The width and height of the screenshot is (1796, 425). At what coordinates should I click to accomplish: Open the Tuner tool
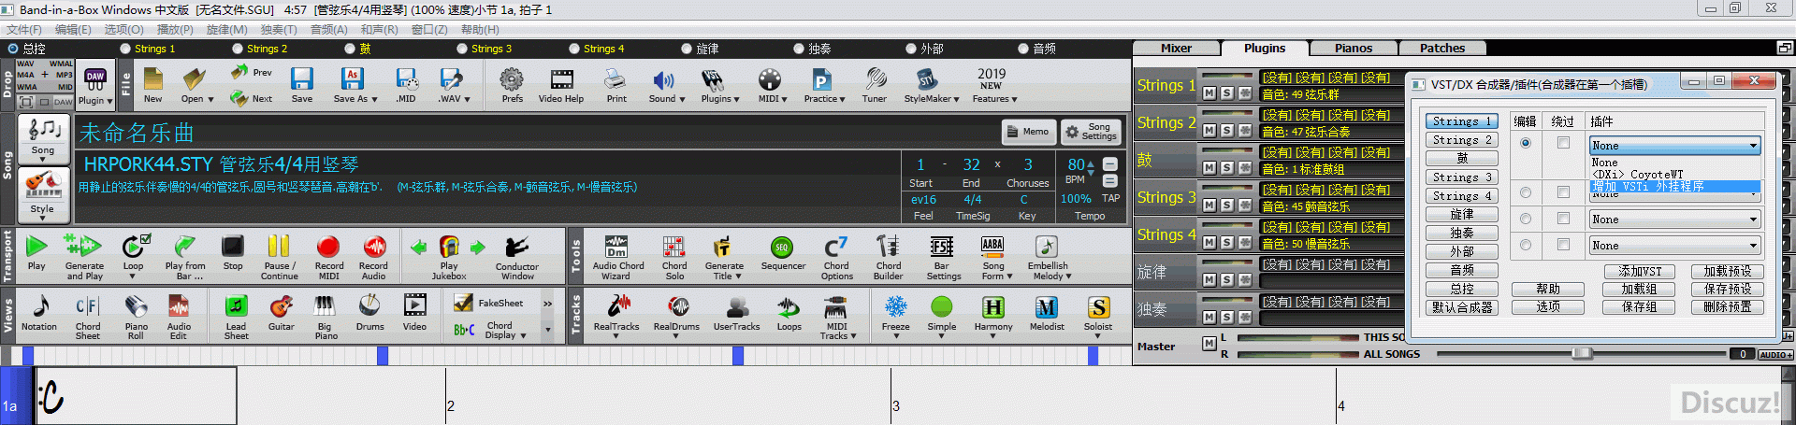tap(875, 84)
